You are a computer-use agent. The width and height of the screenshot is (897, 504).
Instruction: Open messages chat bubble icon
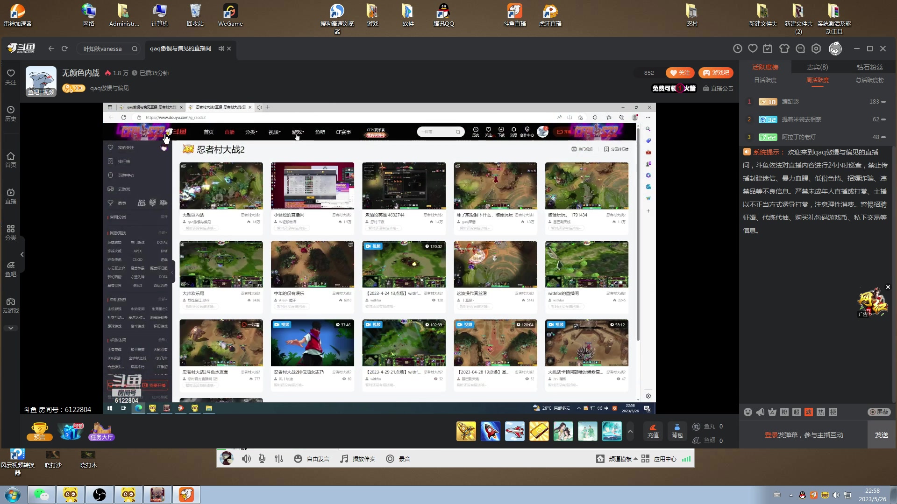point(800,49)
